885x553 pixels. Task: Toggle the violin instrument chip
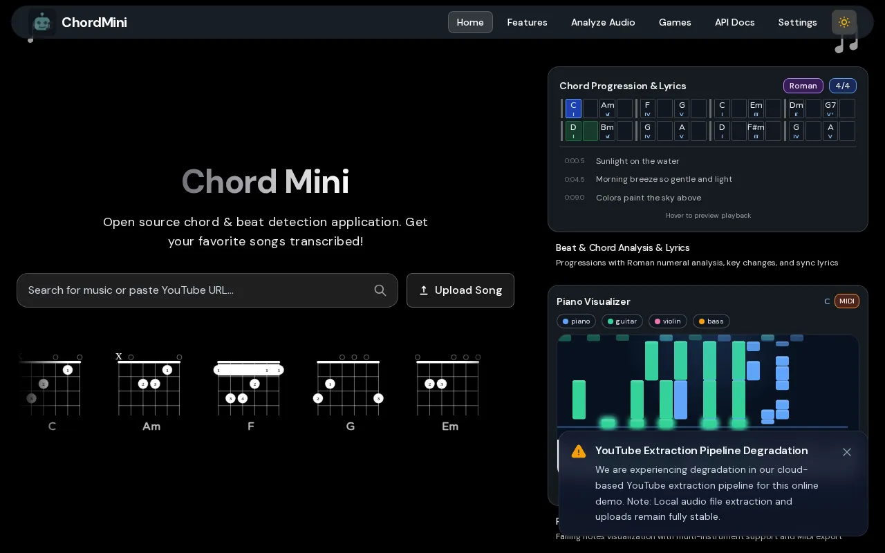tap(668, 321)
